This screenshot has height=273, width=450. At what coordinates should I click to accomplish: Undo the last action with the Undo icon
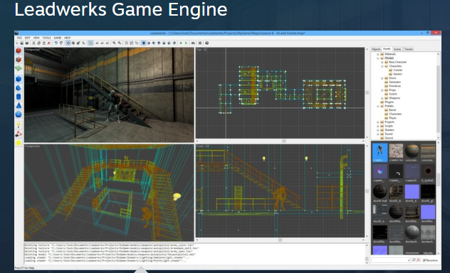pyautogui.click(x=56, y=43)
